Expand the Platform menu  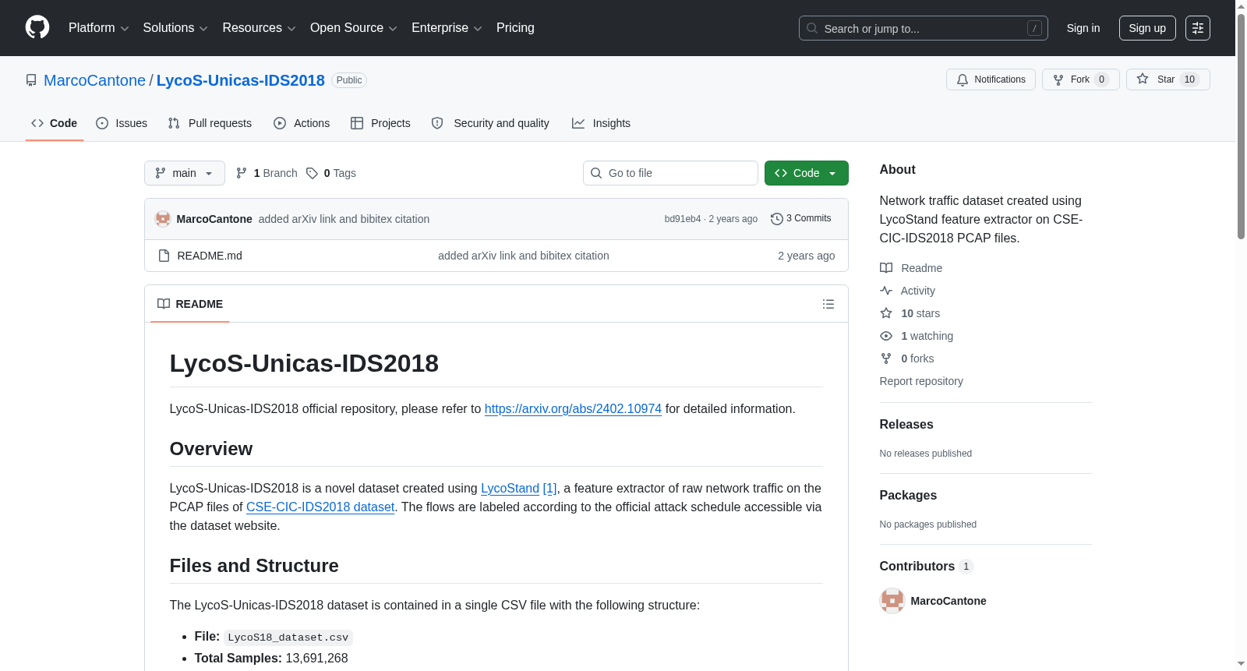(x=98, y=28)
